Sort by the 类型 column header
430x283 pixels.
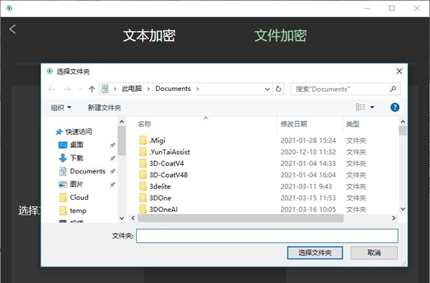[x=353, y=124]
